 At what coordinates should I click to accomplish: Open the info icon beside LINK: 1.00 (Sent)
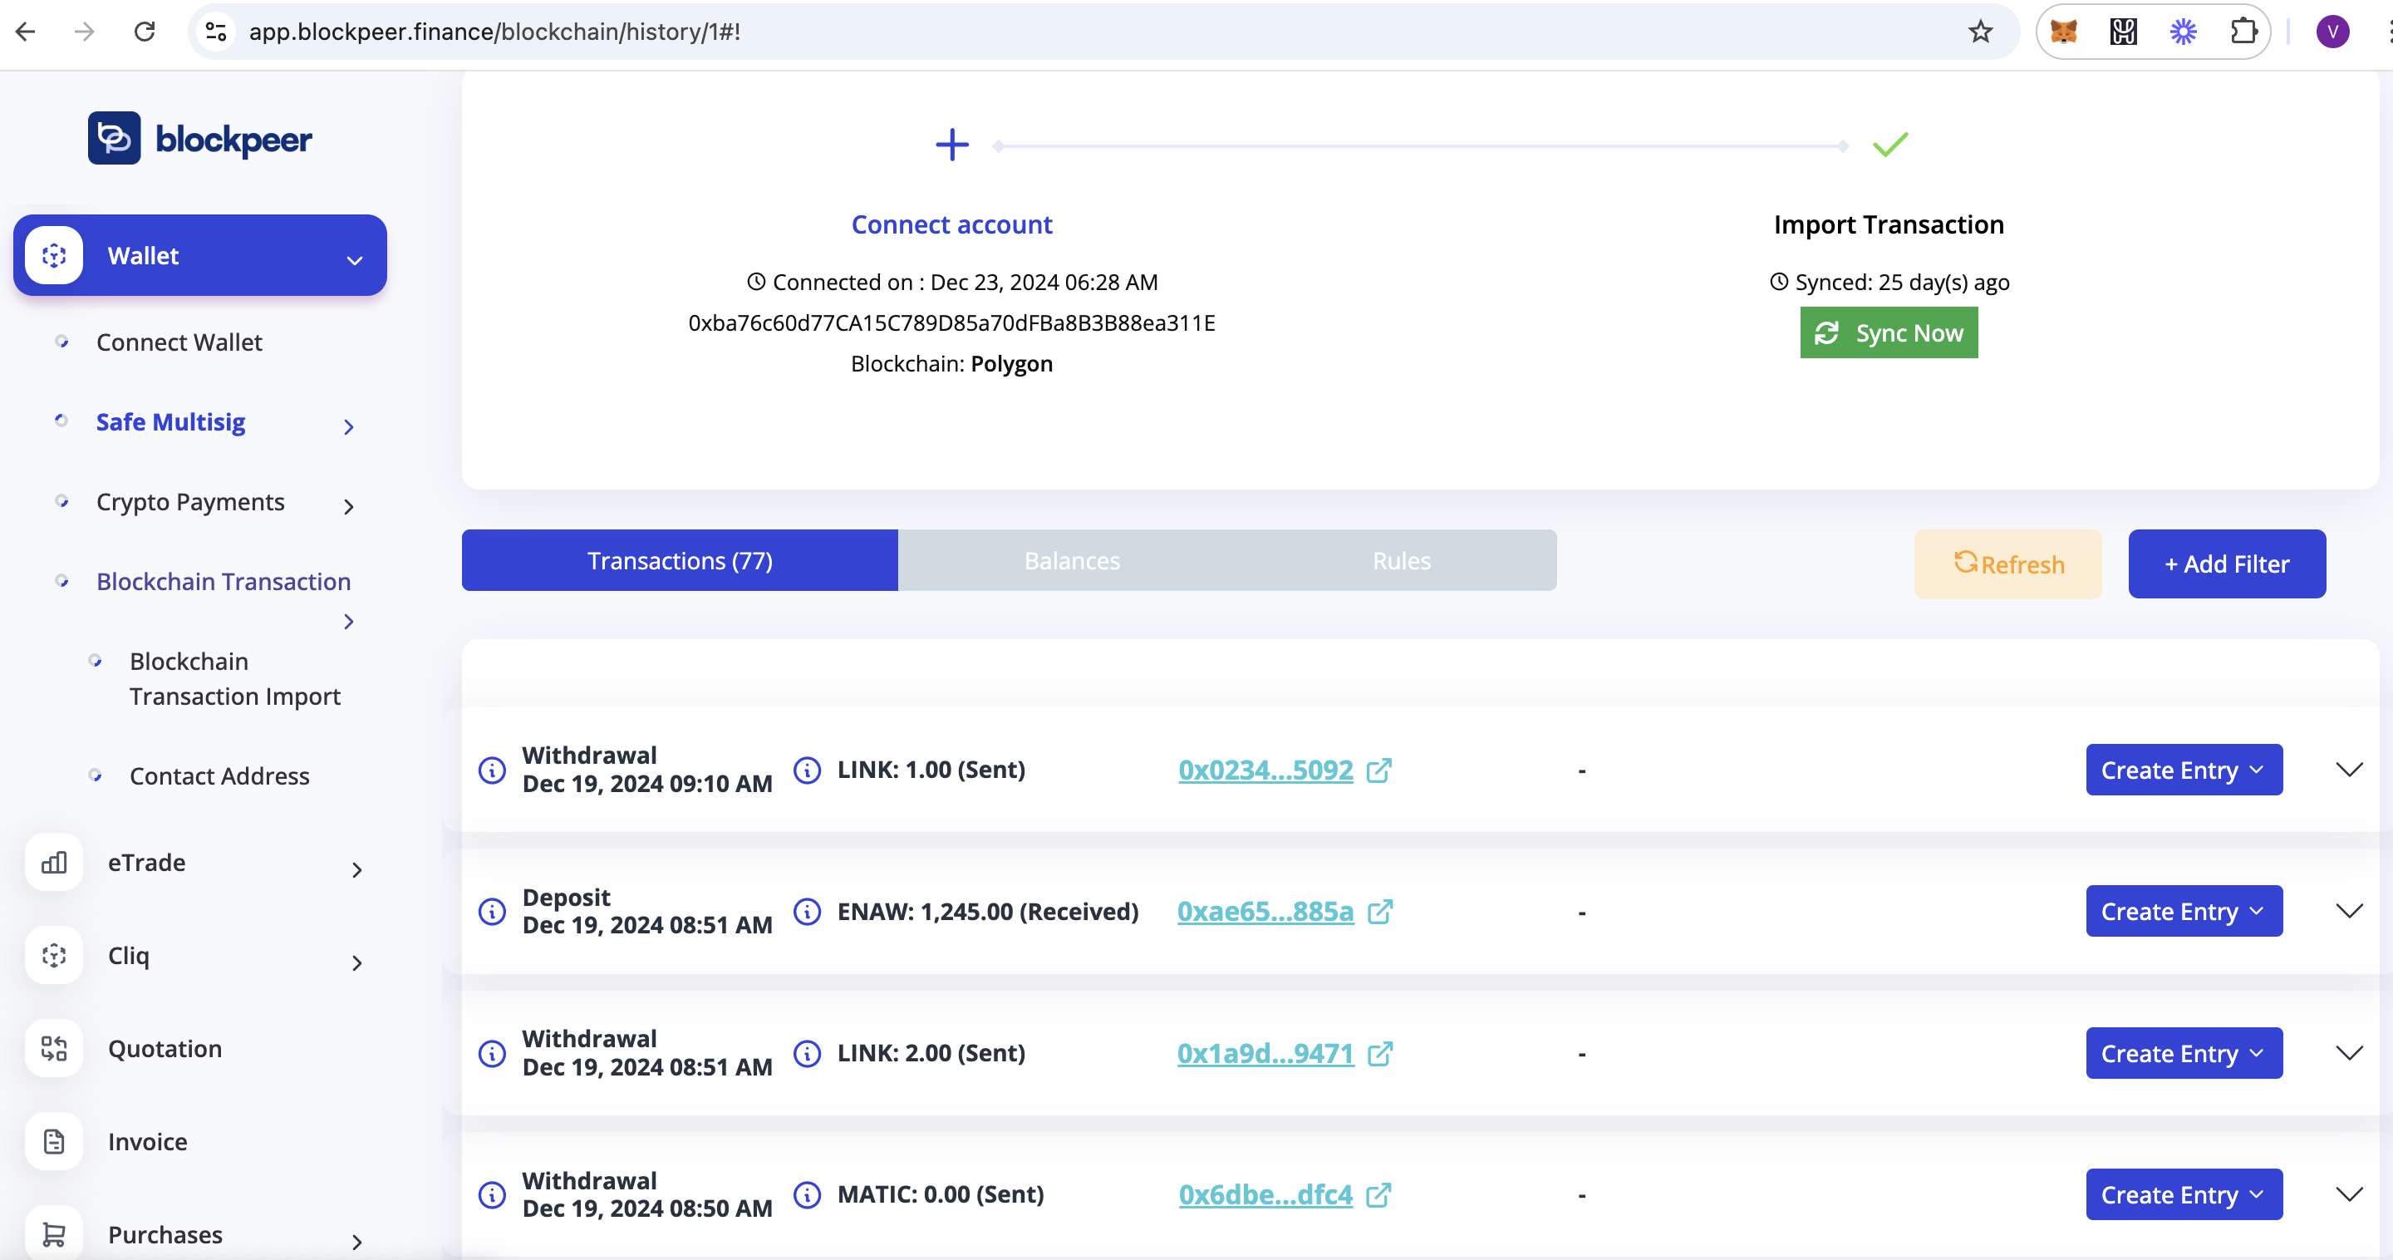pos(806,770)
